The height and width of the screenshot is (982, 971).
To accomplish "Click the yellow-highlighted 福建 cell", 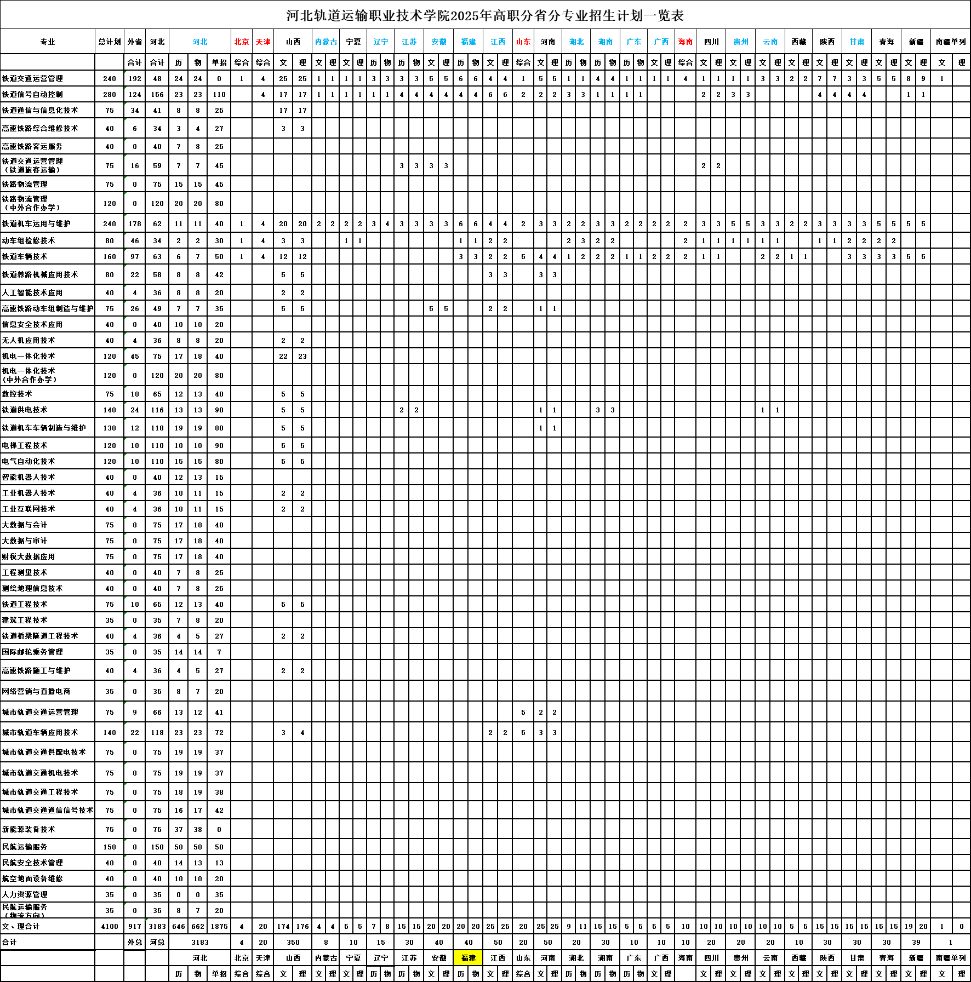I will (469, 958).
